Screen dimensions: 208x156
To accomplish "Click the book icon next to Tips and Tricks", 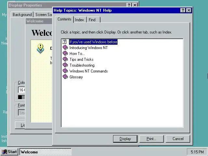I will click(x=65, y=59).
